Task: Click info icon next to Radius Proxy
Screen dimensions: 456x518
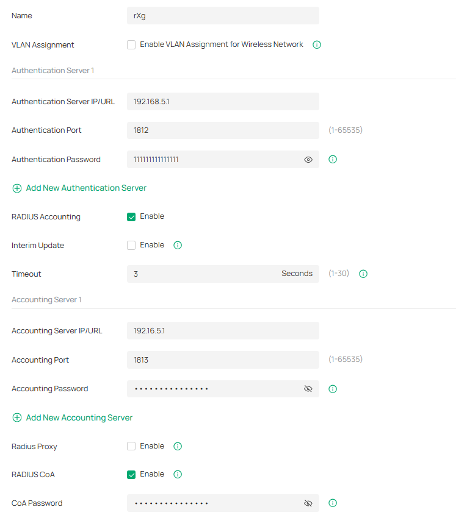Action: coord(178,446)
